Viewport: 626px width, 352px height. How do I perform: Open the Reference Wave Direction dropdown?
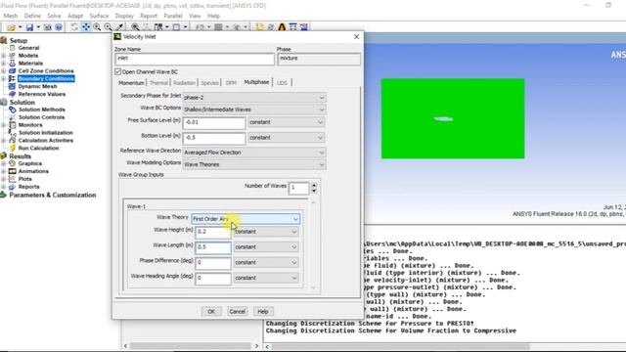coord(254,153)
